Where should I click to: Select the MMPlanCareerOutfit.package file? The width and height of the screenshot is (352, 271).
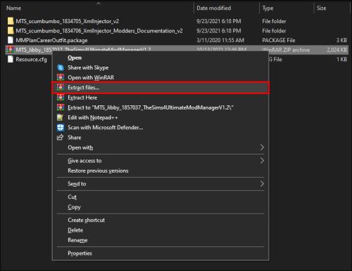point(51,40)
